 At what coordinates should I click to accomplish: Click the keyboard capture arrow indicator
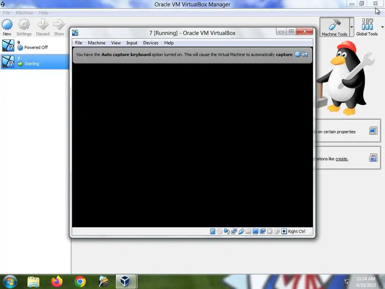284,231
